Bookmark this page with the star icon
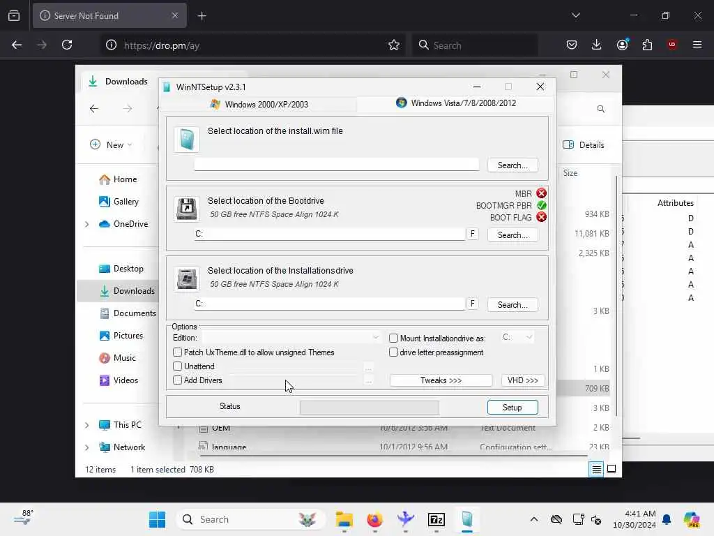714x536 pixels. pos(394,45)
